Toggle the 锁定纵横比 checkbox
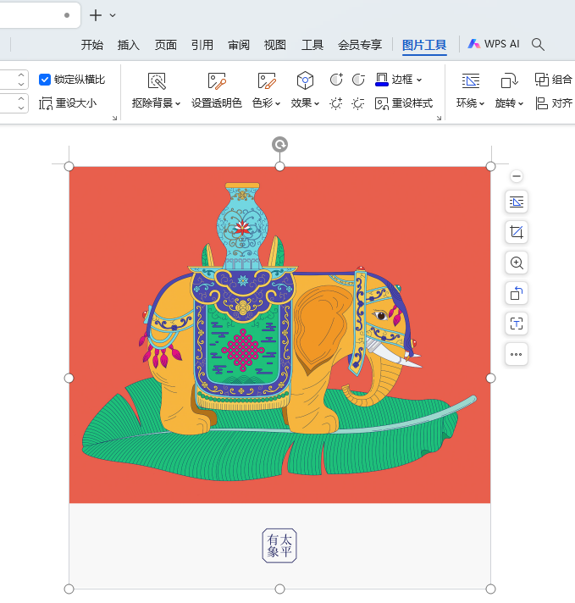 point(45,80)
